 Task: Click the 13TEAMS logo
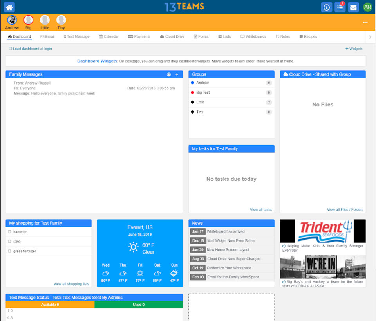click(x=184, y=7)
